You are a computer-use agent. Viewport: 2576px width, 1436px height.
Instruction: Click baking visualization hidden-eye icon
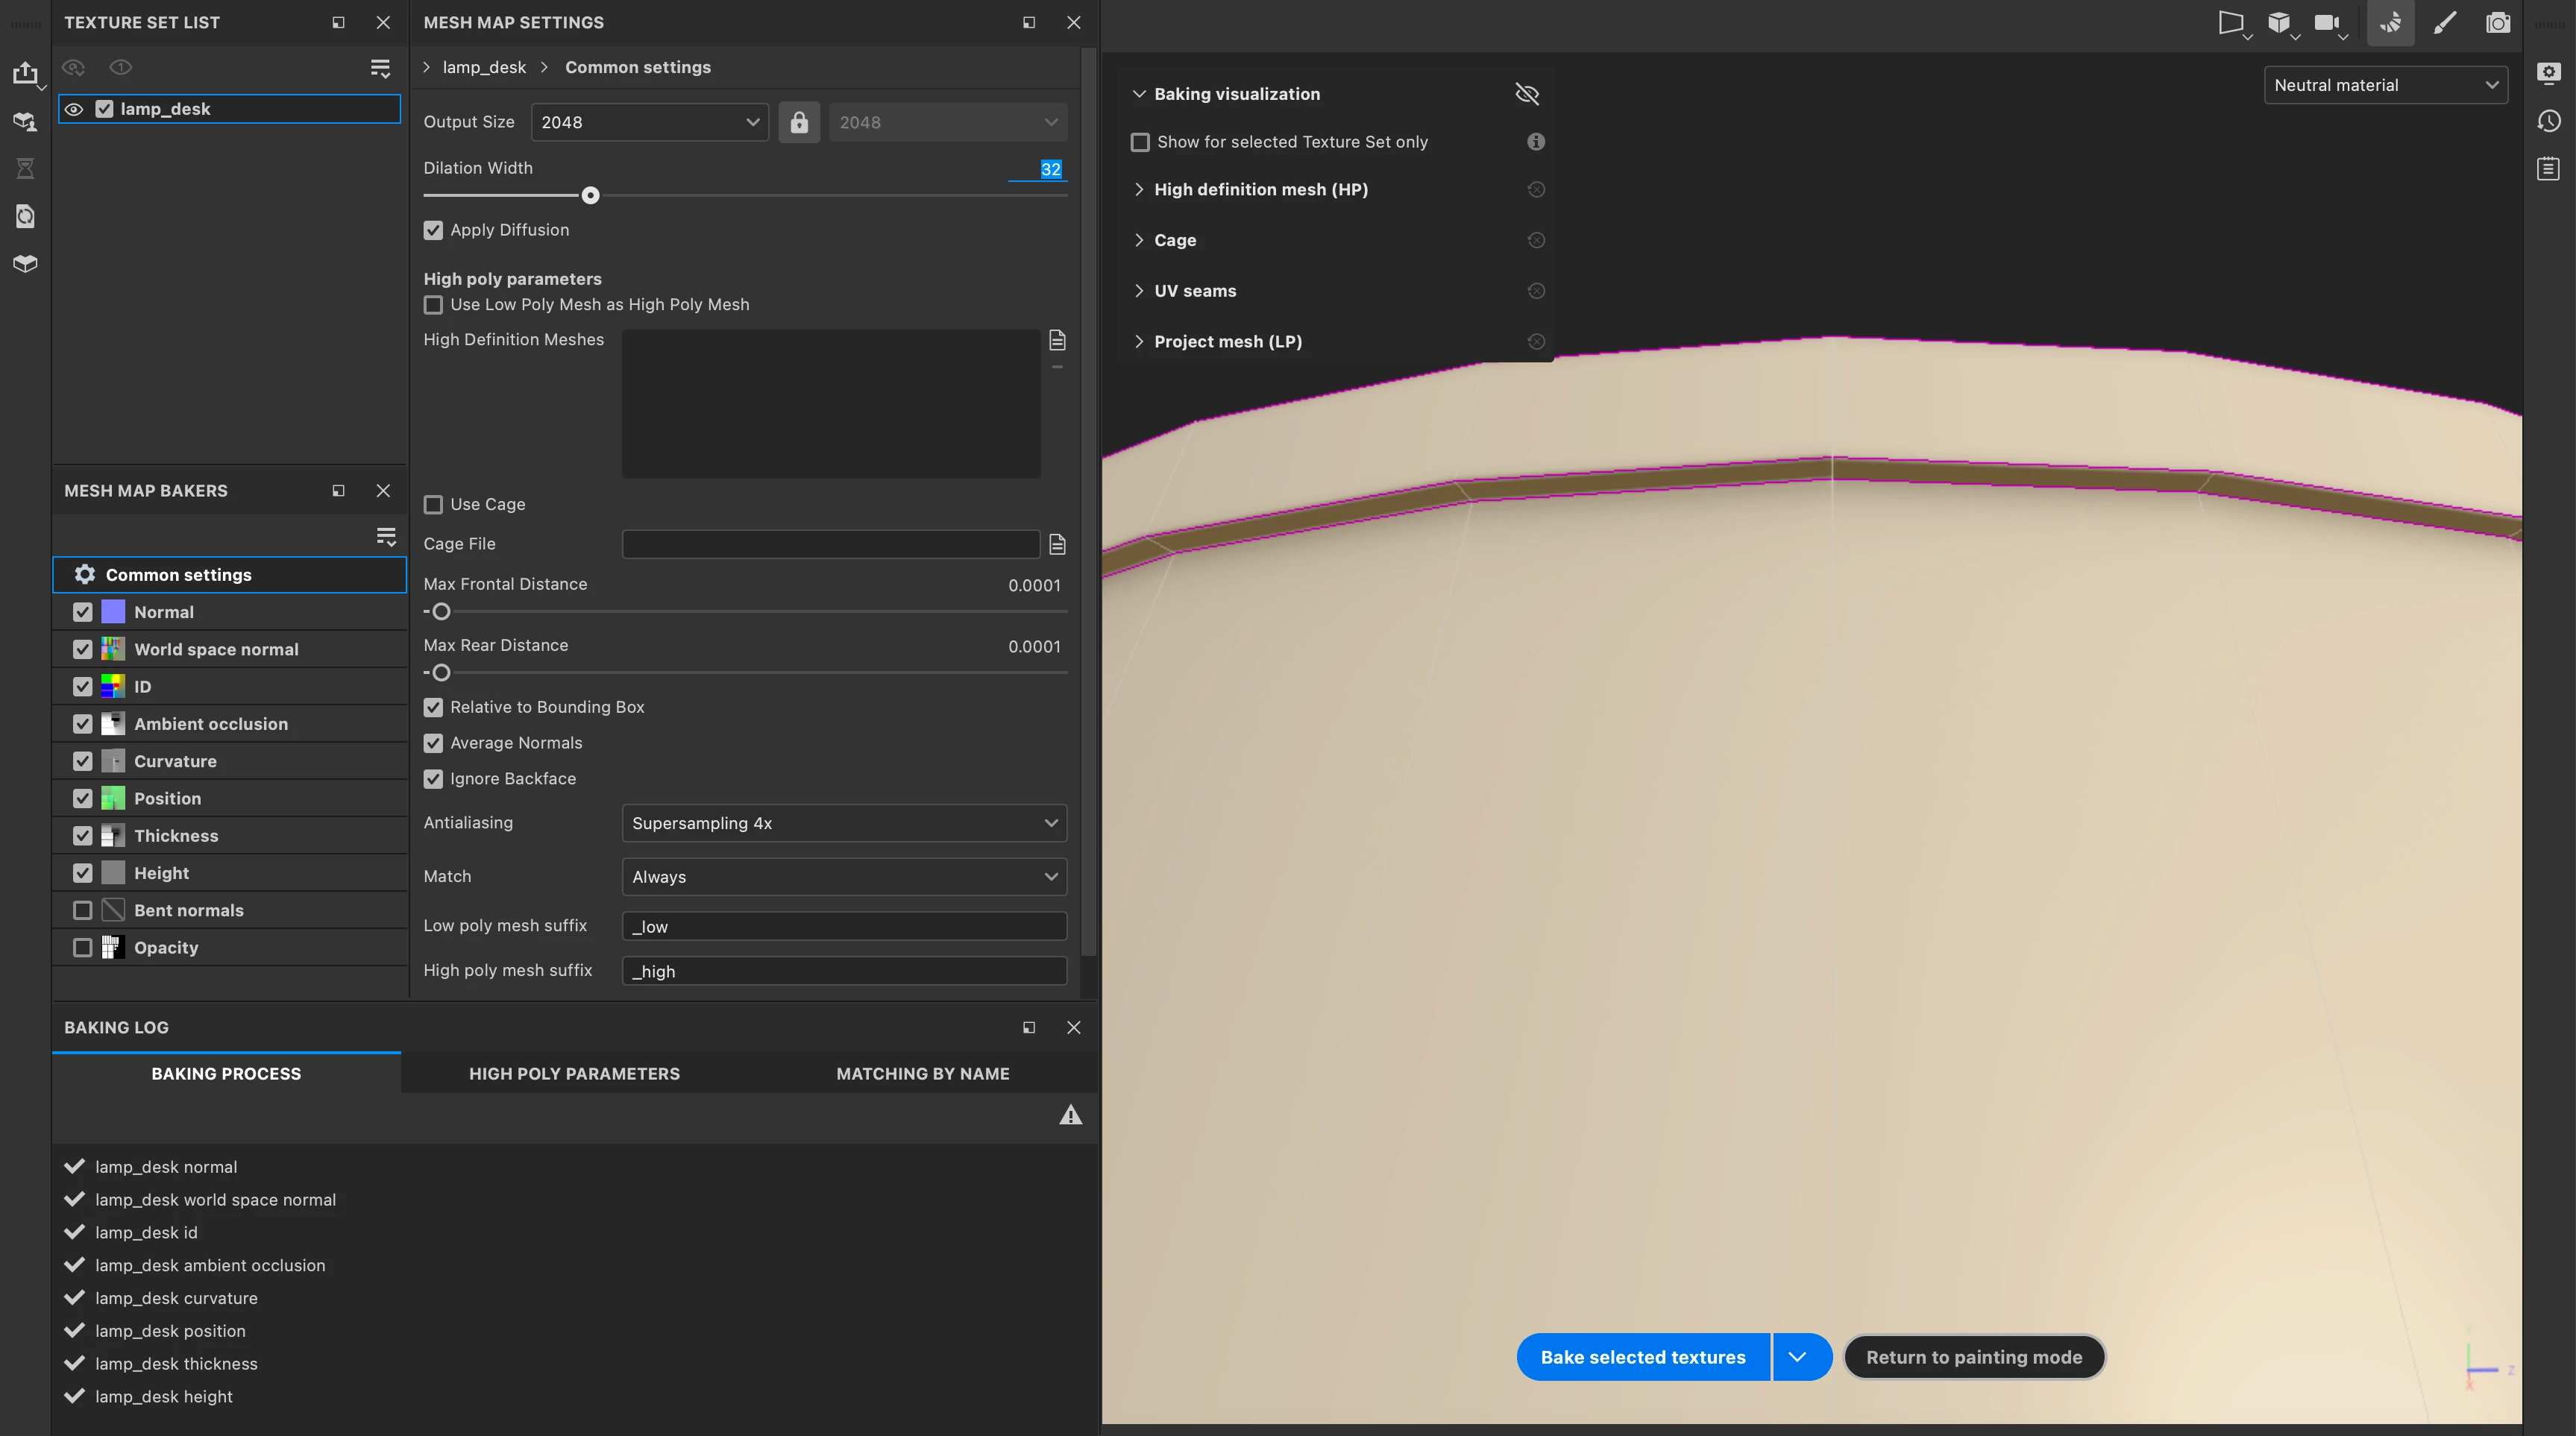[1526, 94]
